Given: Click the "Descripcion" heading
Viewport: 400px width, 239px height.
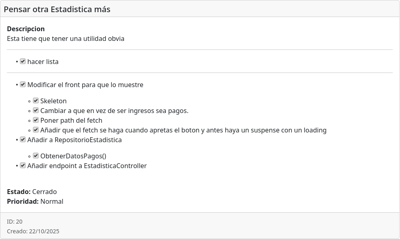Looking at the screenshot, I should tap(26, 29).
